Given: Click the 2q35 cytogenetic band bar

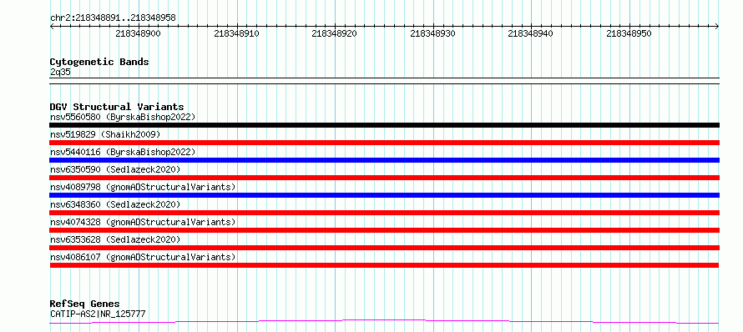Looking at the screenshot, I should [384, 81].
